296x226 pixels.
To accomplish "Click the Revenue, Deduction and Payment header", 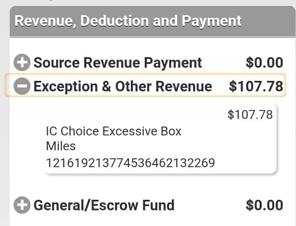I will click(x=128, y=21).
